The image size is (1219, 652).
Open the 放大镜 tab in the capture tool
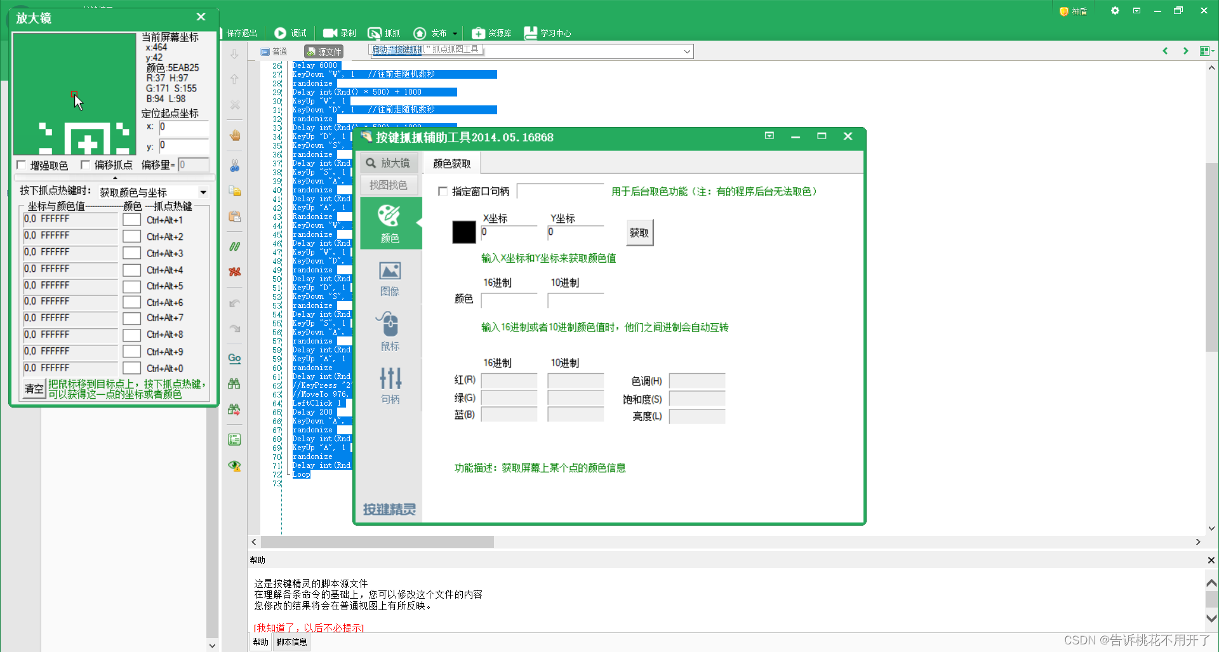click(x=389, y=163)
